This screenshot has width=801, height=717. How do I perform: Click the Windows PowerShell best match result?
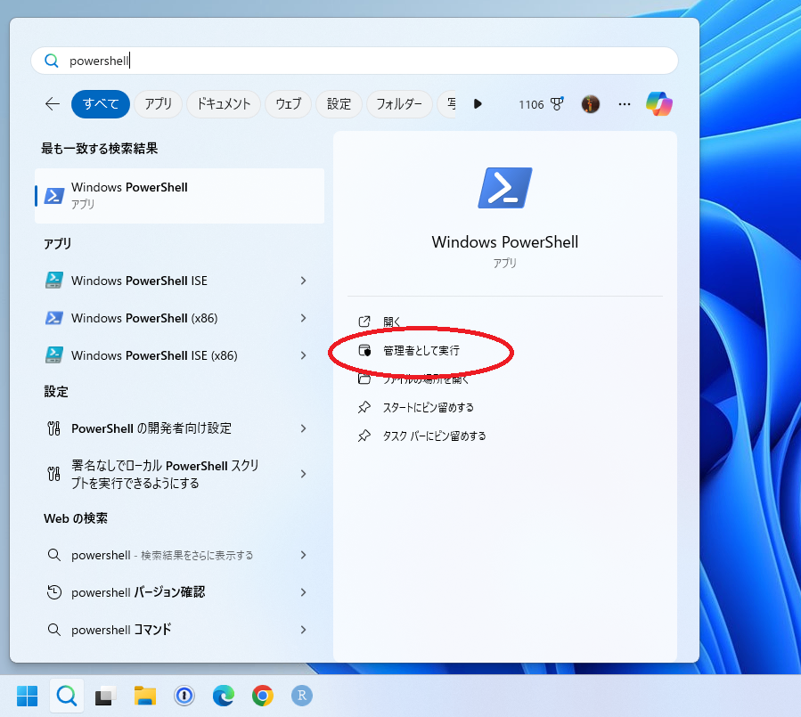click(179, 196)
